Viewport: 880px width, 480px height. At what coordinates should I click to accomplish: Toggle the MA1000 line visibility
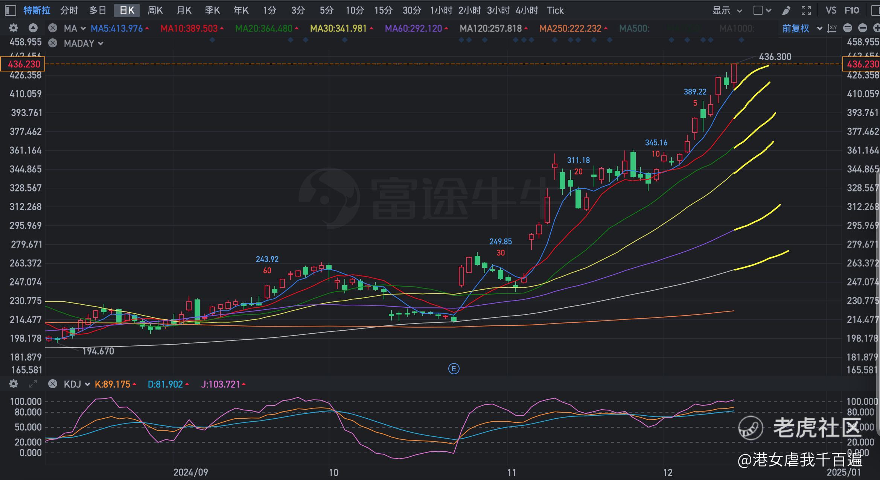pyautogui.click(x=736, y=28)
